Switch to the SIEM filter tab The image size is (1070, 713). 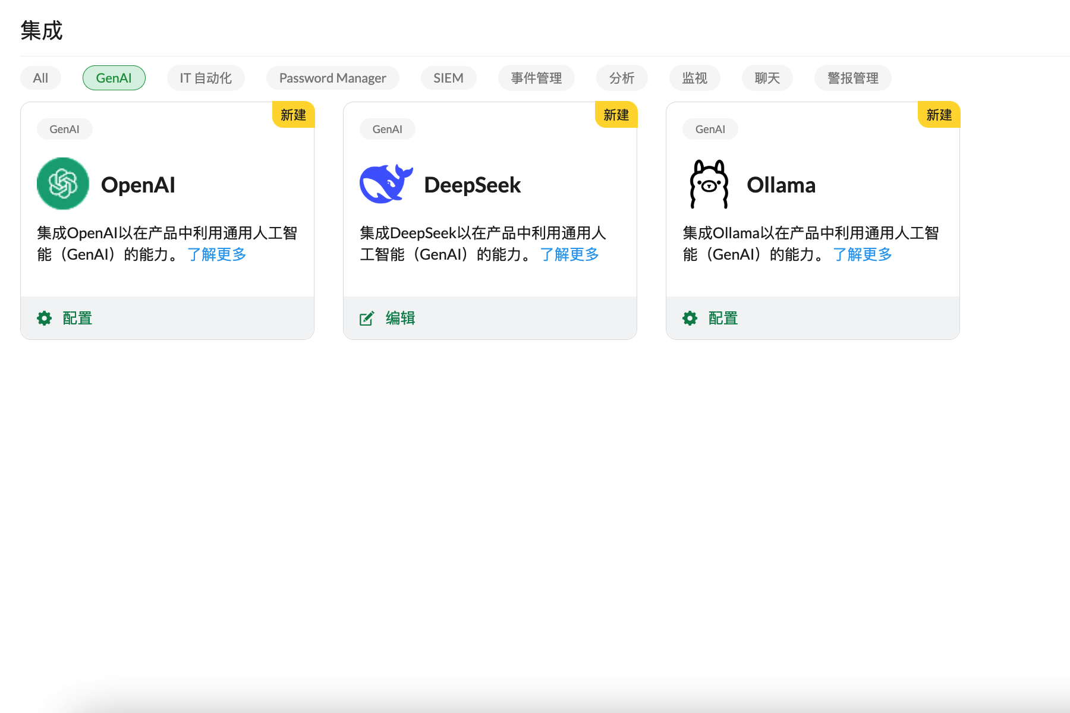(x=449, y=78)
